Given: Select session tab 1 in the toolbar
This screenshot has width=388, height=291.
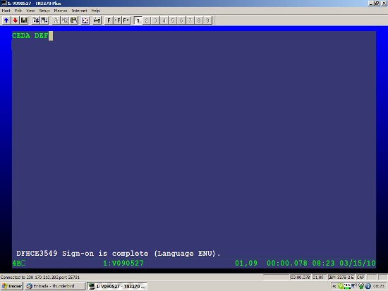Looking at the screenshot, I should pos(138,20).
